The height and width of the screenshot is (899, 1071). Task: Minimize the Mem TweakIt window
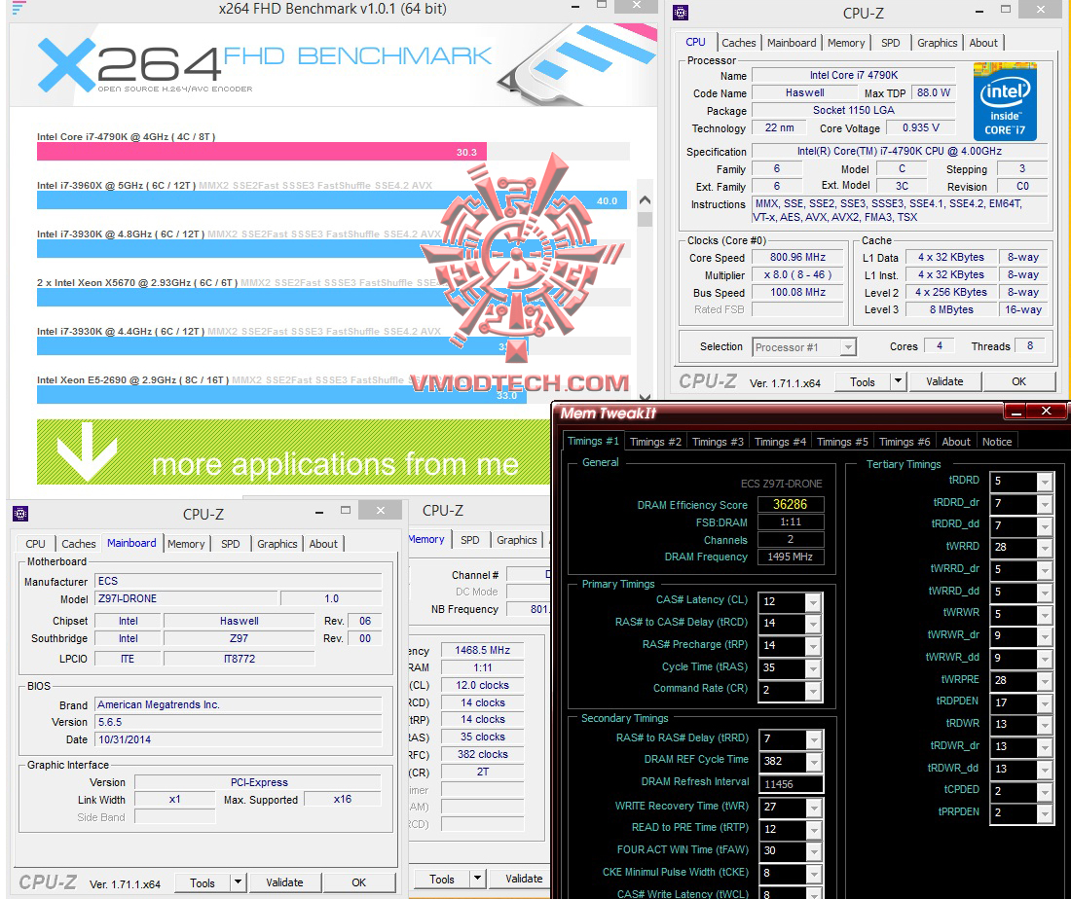click(1016, 412)
